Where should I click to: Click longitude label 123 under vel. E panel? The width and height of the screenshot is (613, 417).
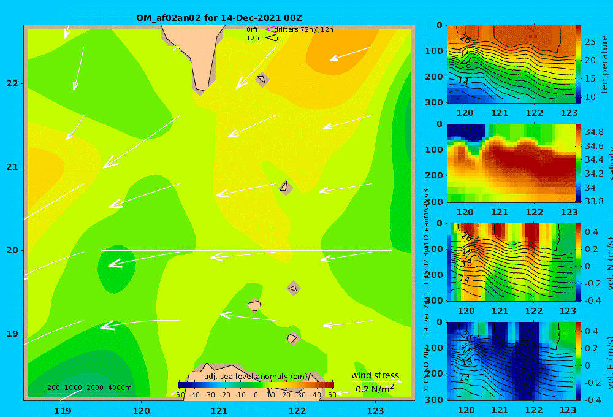pos(568,410)
